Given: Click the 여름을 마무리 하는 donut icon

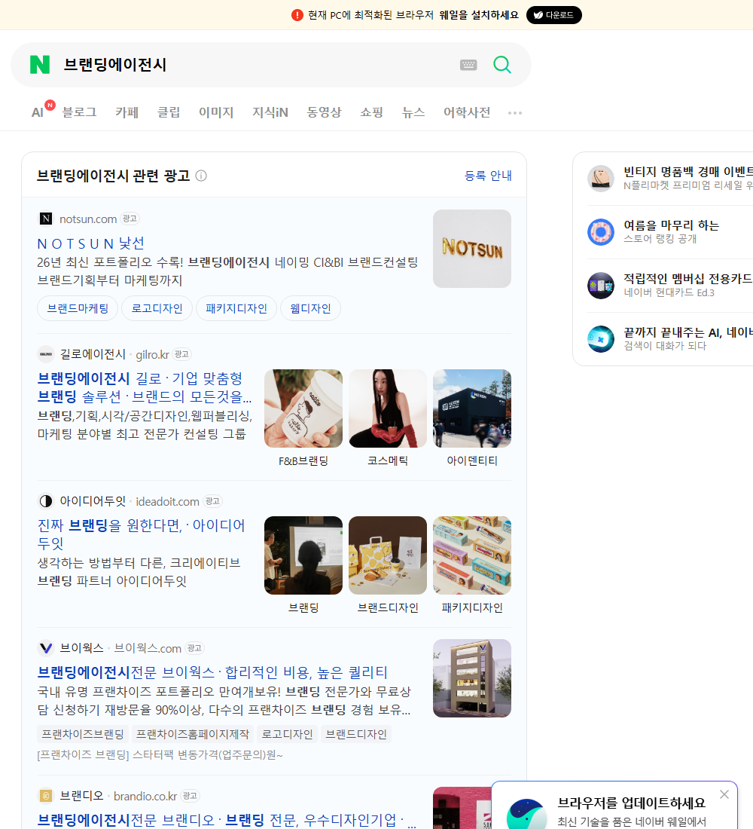Looking at the screenshot, I should point(601,231).
